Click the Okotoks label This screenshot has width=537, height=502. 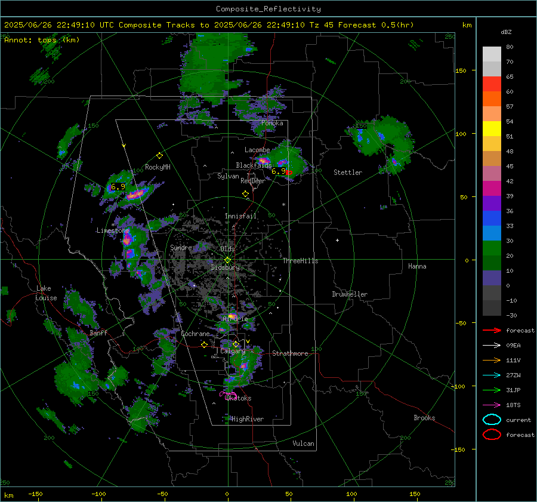point(238,398)
